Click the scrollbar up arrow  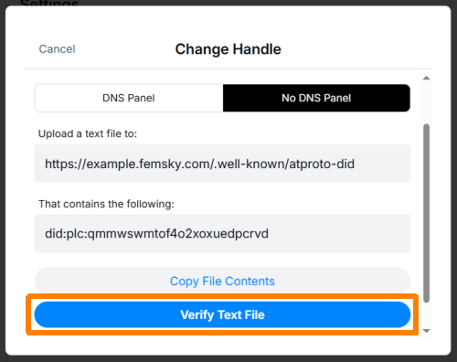[x=427, y=78]
